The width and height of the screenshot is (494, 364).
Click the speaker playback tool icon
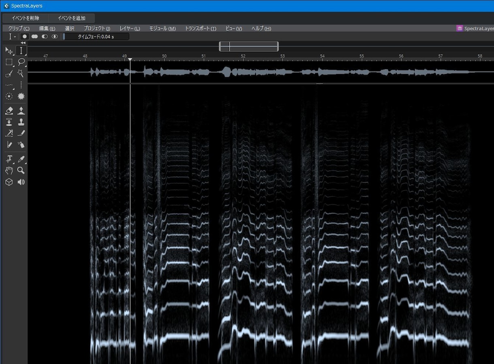tap(21, 182)
